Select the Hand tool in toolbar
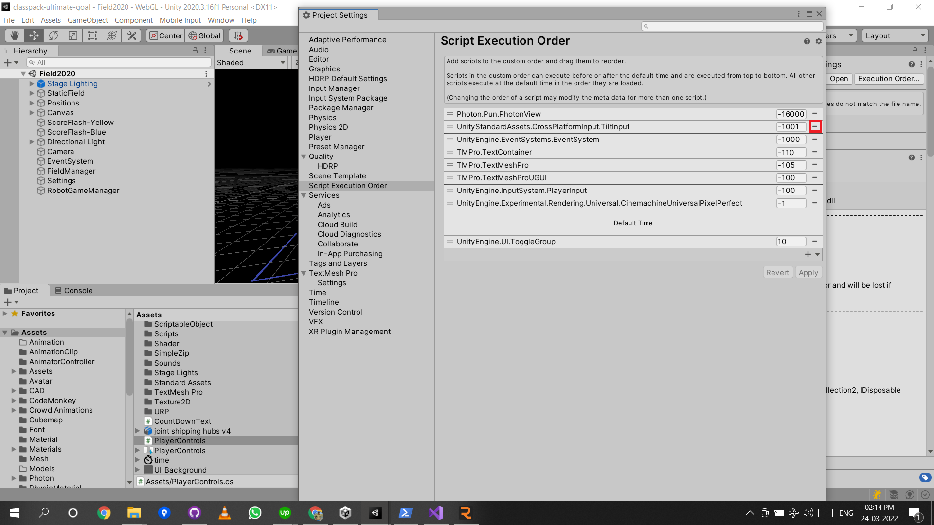The width and height of the screenshot is (934, 525). point(15,35)
